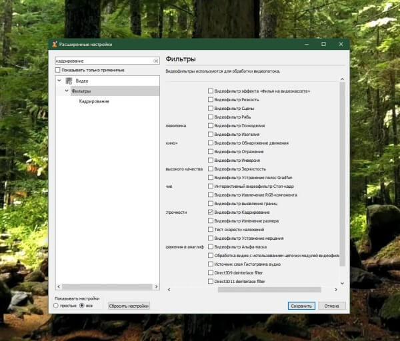Viewport: 400px width, 341px height.
Task: Enable Видеофильтр Обнаружение движения checkbox
Action: tap(211, 143)
